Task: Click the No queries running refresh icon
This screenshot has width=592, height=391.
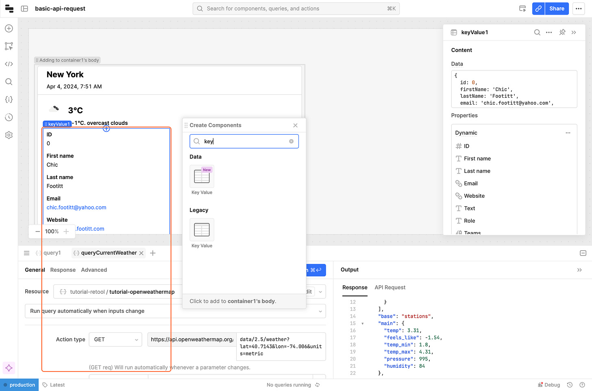Action: tap(318, 385)
